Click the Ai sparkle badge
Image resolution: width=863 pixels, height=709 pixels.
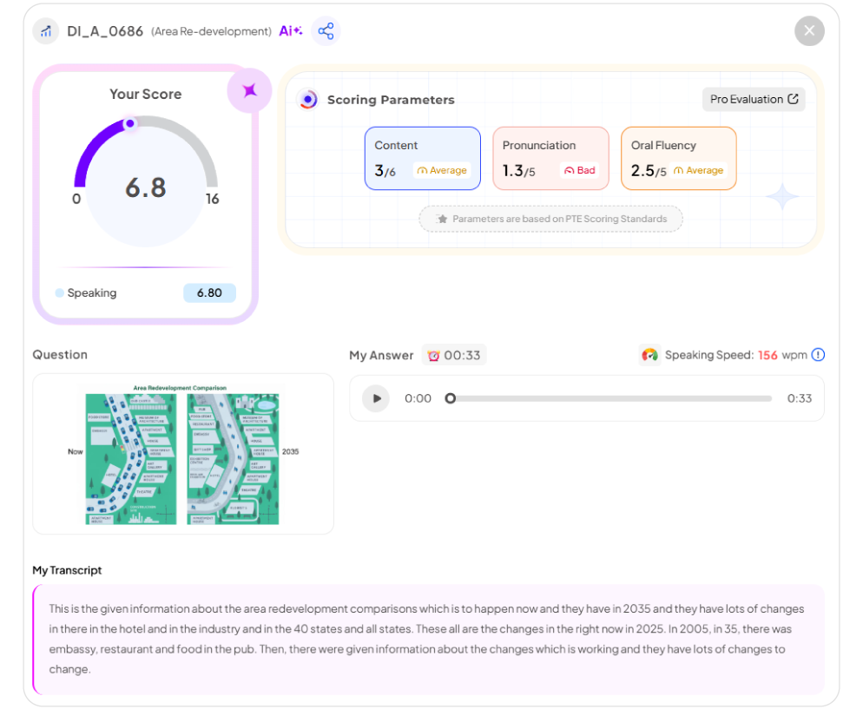tap(290, 31)
